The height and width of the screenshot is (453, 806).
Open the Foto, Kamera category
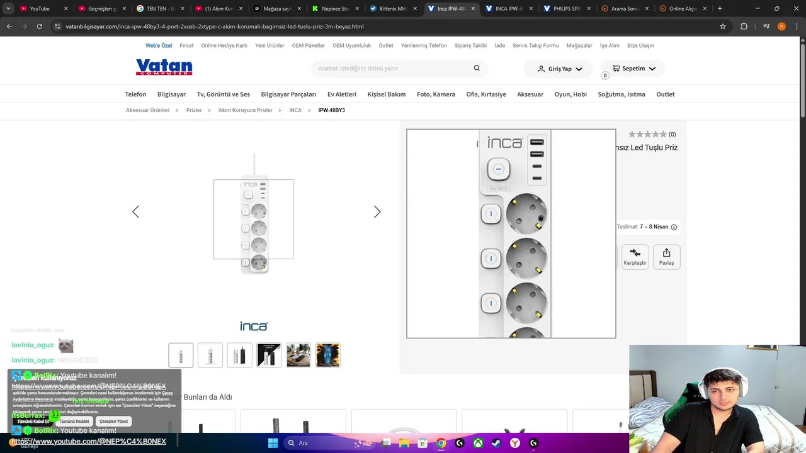pos(436,94)
